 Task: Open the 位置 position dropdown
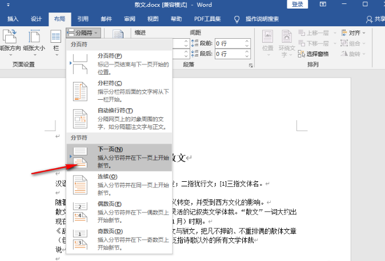click(268, 43)
